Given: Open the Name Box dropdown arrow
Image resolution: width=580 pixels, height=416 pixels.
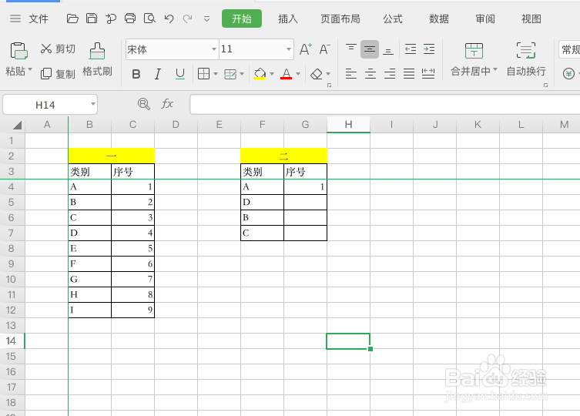Looking at the screenshot, I should 93,104.
